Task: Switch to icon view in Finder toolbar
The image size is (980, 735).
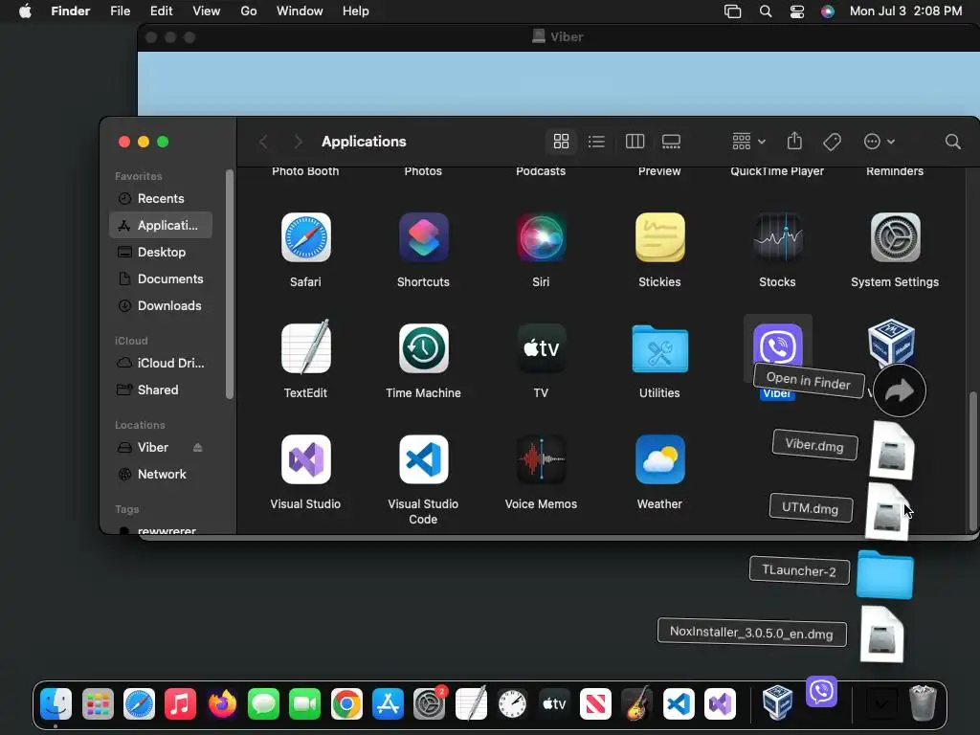Action: click(x=561, y=142)
